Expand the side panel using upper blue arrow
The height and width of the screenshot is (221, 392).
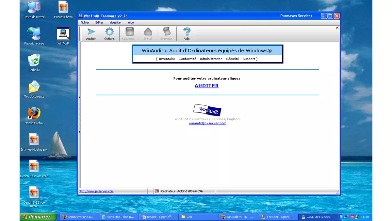click(79, 98)
